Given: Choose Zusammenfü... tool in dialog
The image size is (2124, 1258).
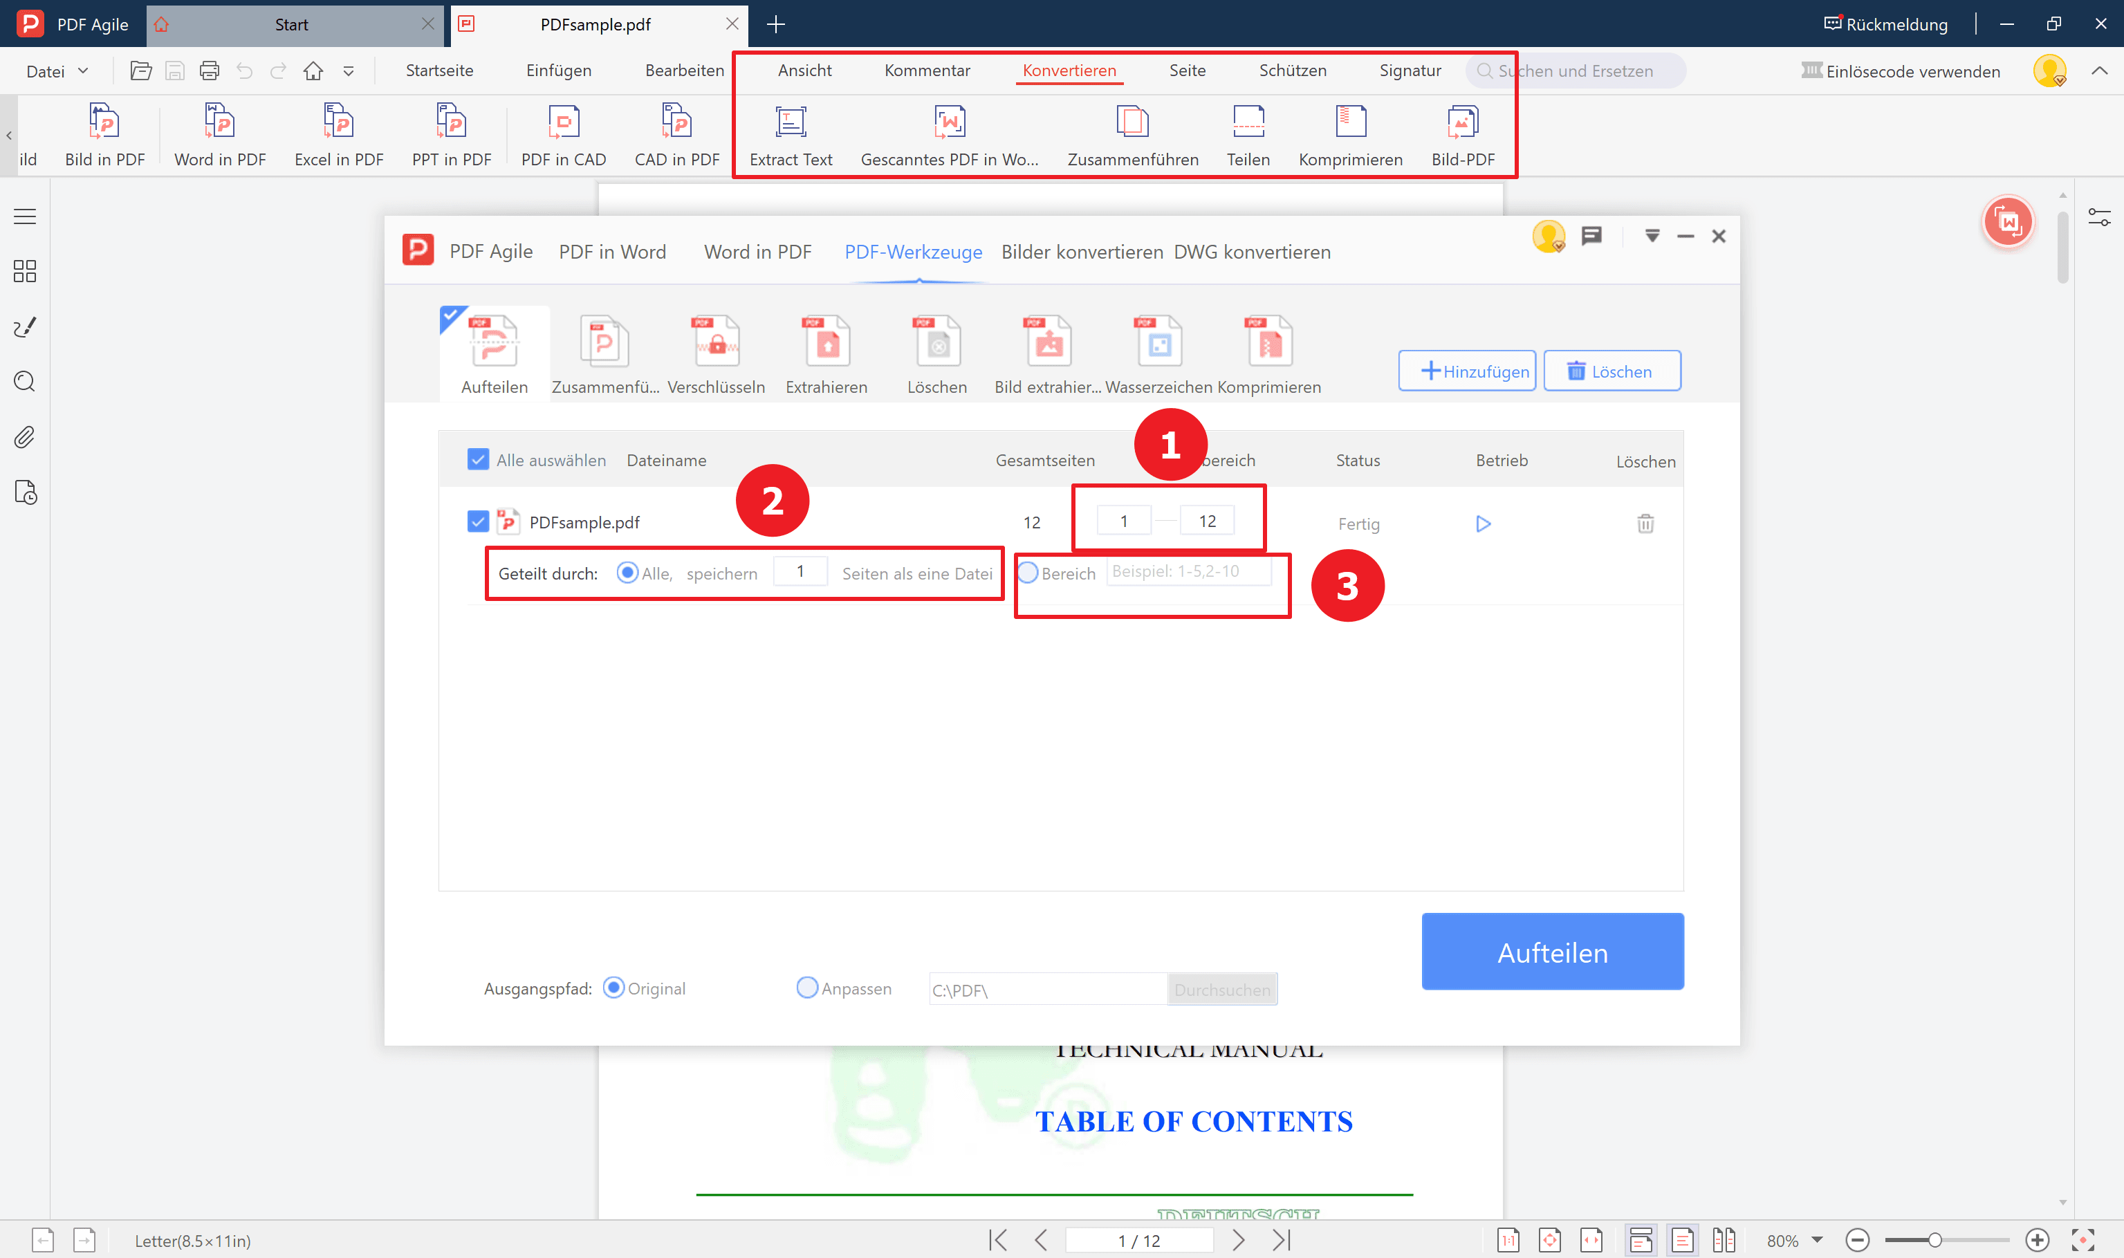Looking at the screenshot, I should [x=604, y=353].
